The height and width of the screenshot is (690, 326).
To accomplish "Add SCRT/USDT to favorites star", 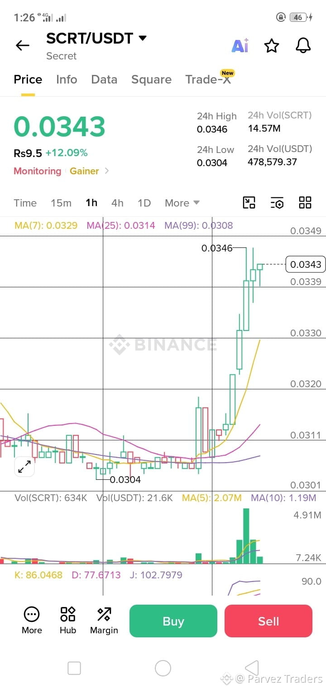I will click(x=272, y=45).
